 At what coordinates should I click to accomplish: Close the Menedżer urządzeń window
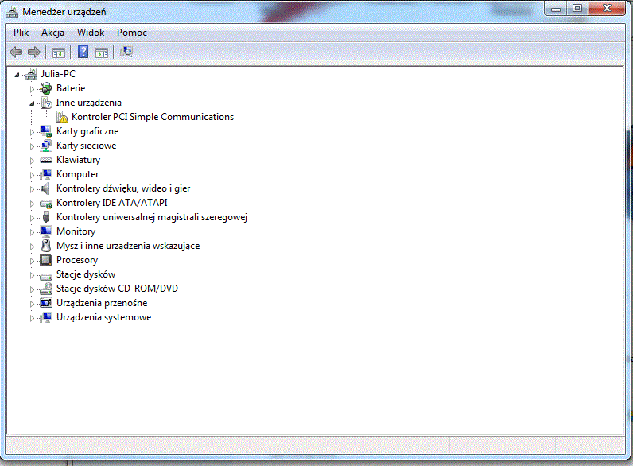point(607,8)
